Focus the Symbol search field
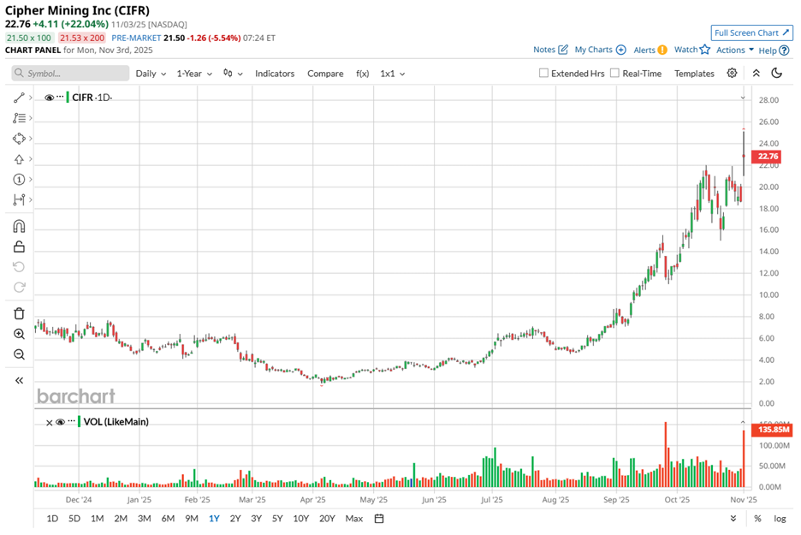The image size is (801, 535). pyautogui.click(x=70, y=73)
